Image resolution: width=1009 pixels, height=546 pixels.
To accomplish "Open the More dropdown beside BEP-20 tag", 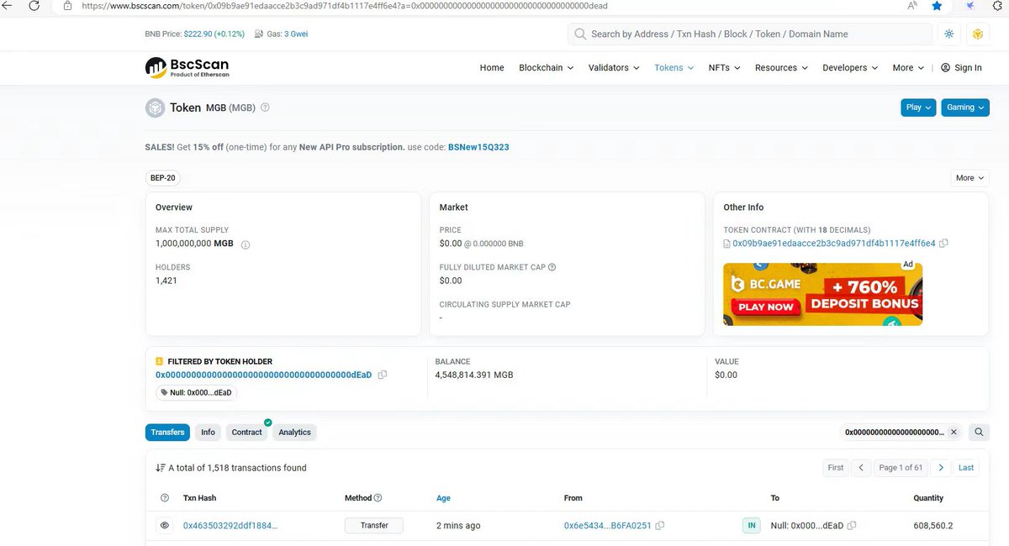I will pos(969,178).
